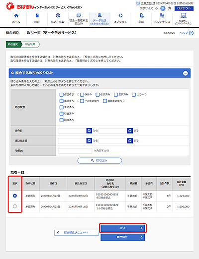Click the blue 照会 button
Viewport: 199px width, 259px height.
point(123,228)
